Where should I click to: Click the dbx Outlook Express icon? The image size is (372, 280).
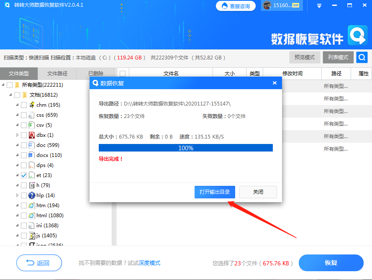(x=31, y=135)
